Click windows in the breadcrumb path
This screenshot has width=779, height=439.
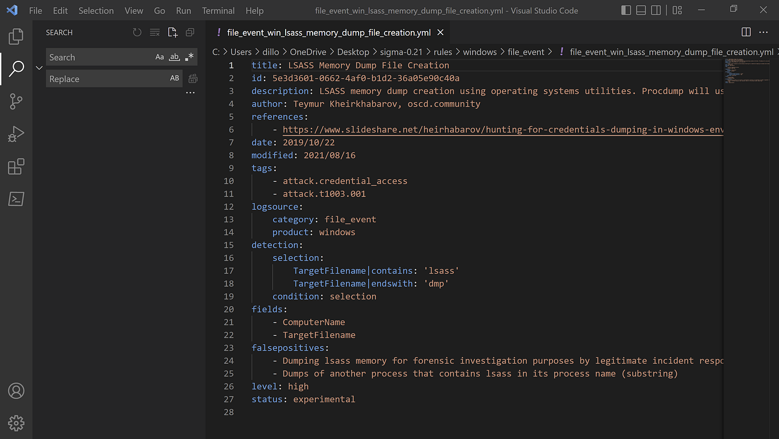tap(480, 52)
